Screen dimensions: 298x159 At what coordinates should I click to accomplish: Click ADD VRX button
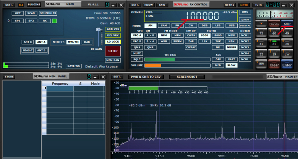tap(113, 29)
